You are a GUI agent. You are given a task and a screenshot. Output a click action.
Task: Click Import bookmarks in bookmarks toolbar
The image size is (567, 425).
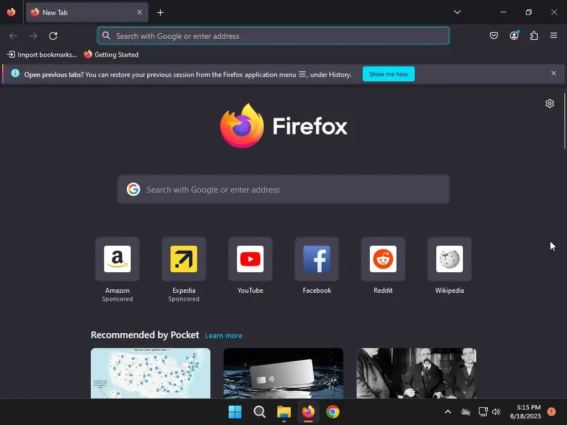[42, 55]
